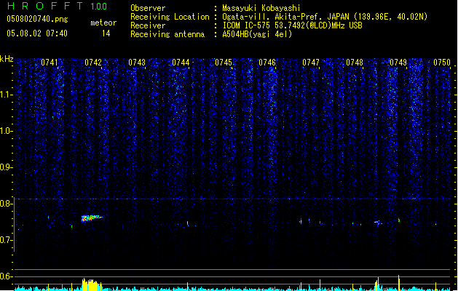458x291 pixels.
Task: Click the 0748 time marker
Action: coord(355,63)
